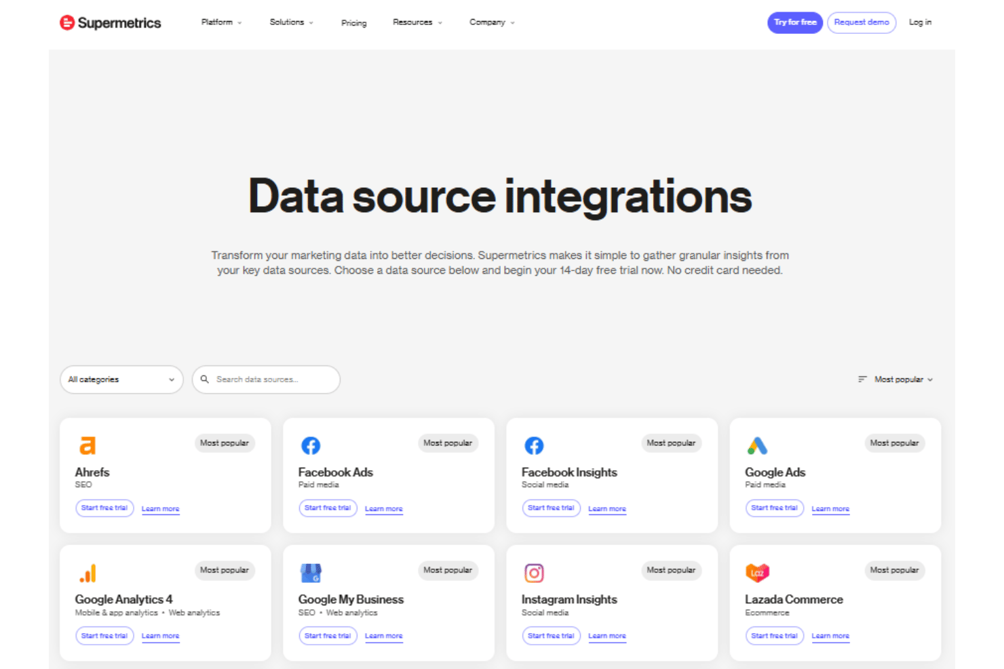The width and height of the screenshot is (1004, 669).
Task: Click the Facebook Ads logo icon
Action: 311,445
